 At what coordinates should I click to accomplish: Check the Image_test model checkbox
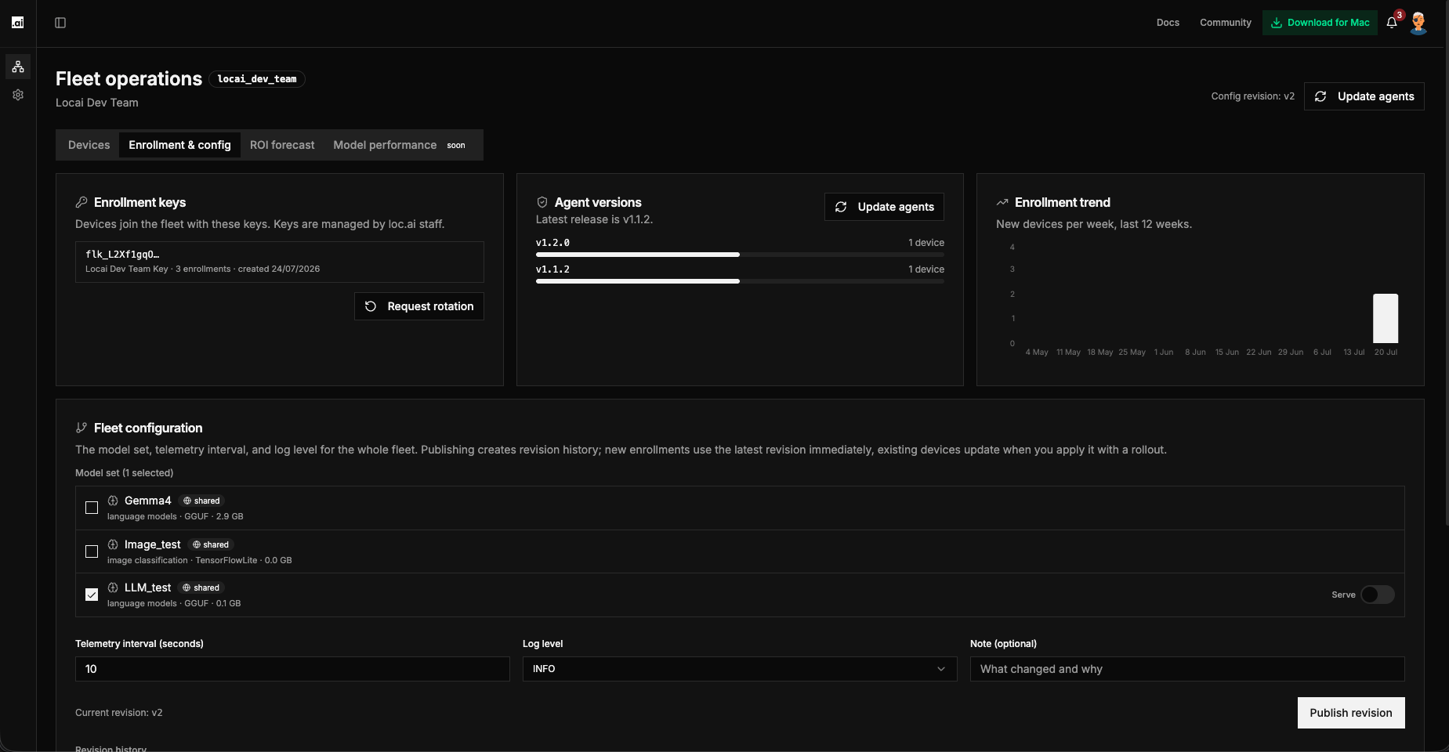[x=92, y=551]
